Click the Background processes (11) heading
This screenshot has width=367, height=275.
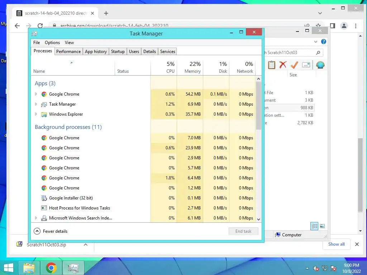pos(68,127)
